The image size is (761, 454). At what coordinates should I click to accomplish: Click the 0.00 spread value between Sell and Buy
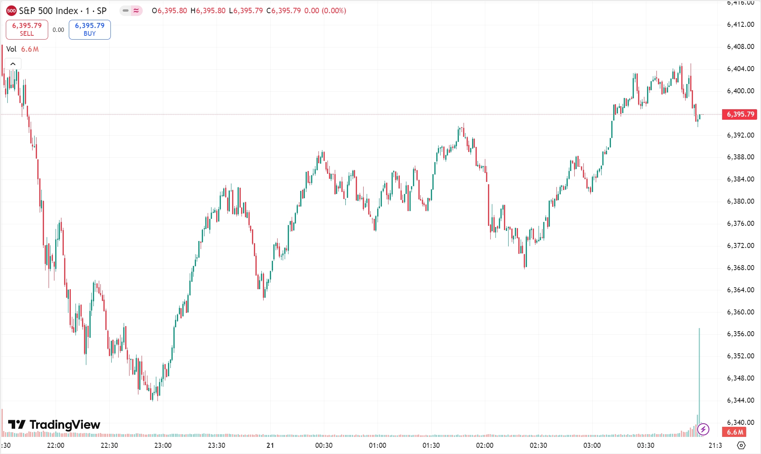tap(58, 30)
